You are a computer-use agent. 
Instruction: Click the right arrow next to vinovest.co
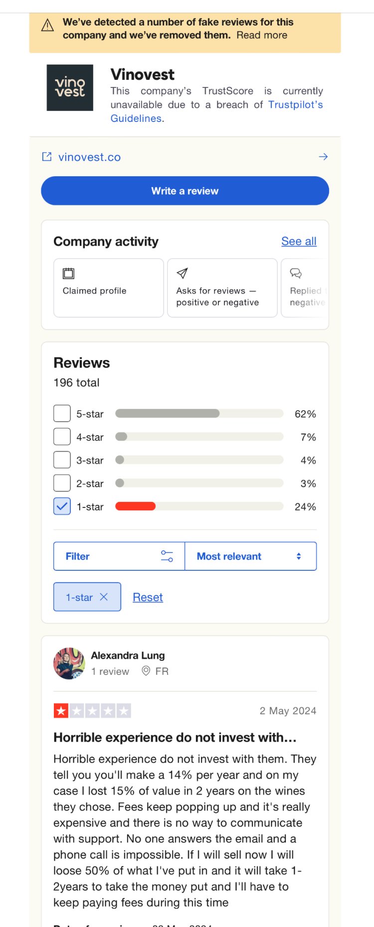(323, 157)
